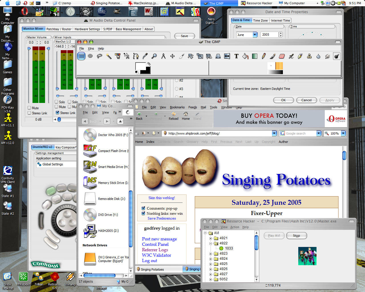Pick the Blend gradient tool
This screenshot has width=365, height=292.
point(255,56)
